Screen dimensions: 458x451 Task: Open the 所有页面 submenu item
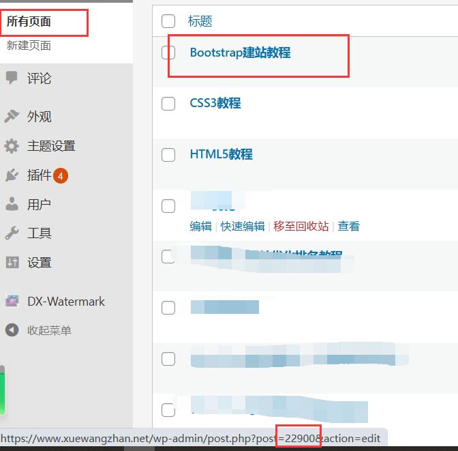tap(29, 22)
